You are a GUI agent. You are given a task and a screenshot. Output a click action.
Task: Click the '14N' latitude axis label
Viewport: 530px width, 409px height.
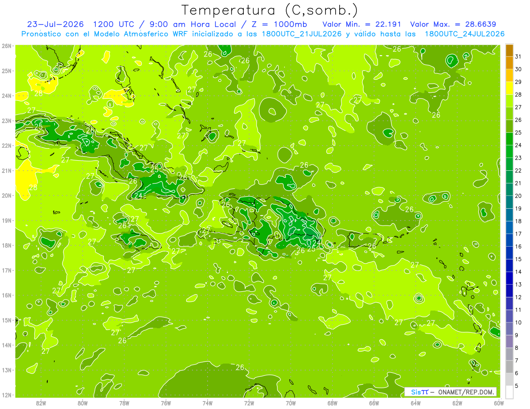pyautogui.click(x=7, y=345)
